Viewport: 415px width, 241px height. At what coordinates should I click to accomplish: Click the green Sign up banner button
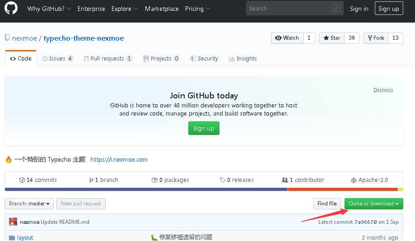[204, 128]
